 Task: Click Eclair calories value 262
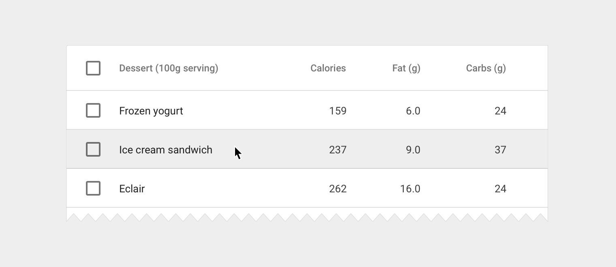[338, 189]
